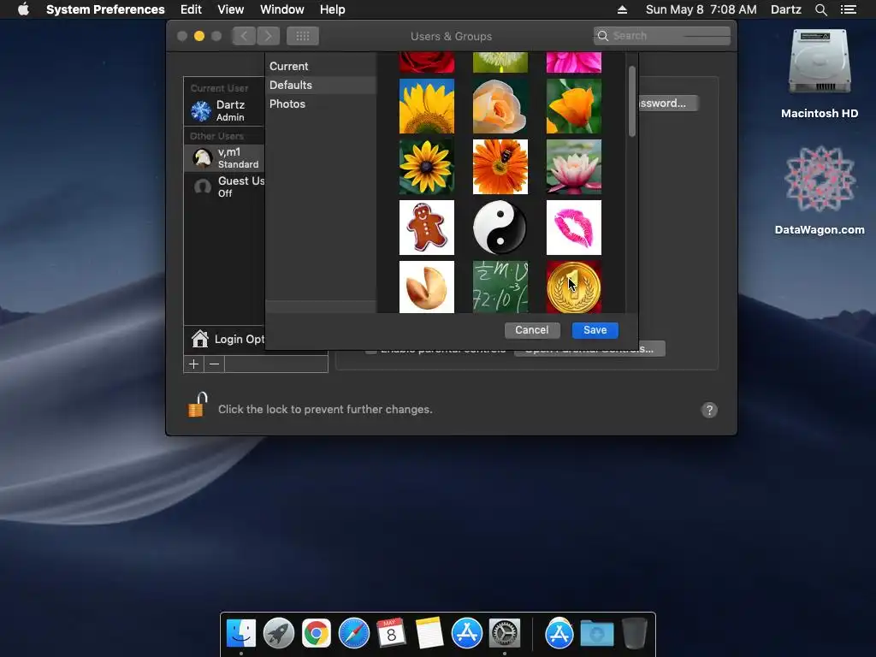The width and height of the screenshot is (876, 657).
Task: Pick the orange poppy avatar picture
Action: pyautogui.click(x=574, y=106)
